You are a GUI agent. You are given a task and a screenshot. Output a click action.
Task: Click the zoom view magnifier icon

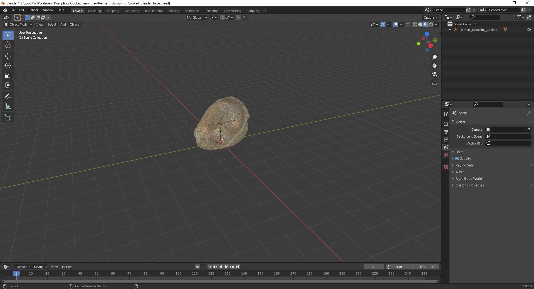click(x=434, y=57)
